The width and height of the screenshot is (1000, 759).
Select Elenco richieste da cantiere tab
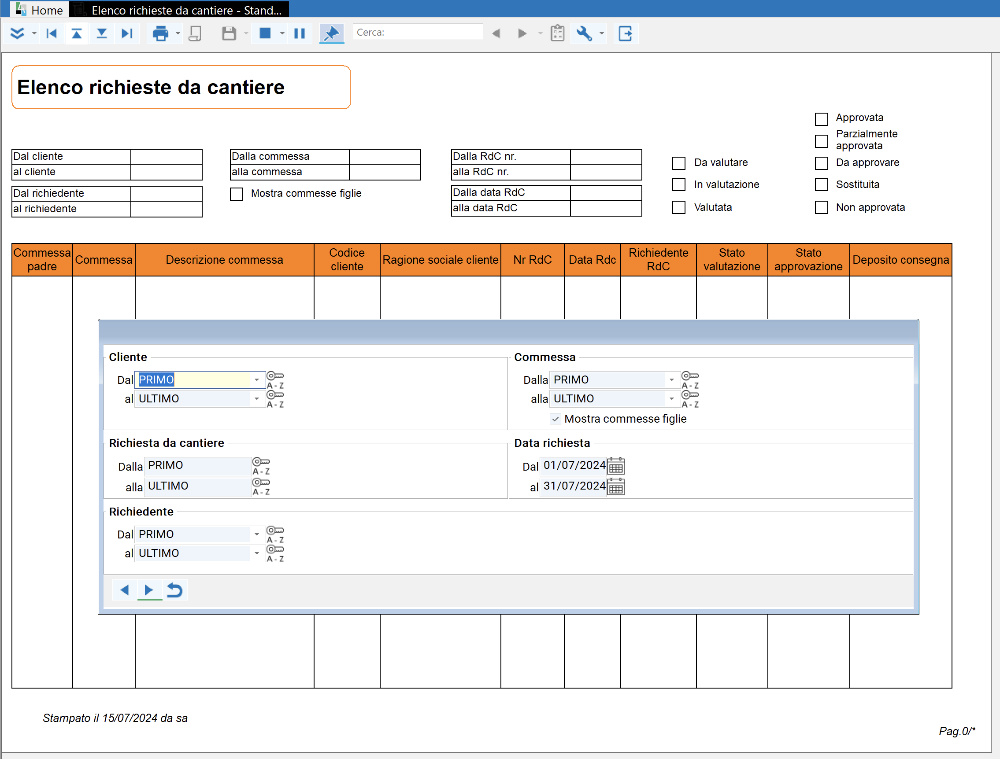coord(180,10)
